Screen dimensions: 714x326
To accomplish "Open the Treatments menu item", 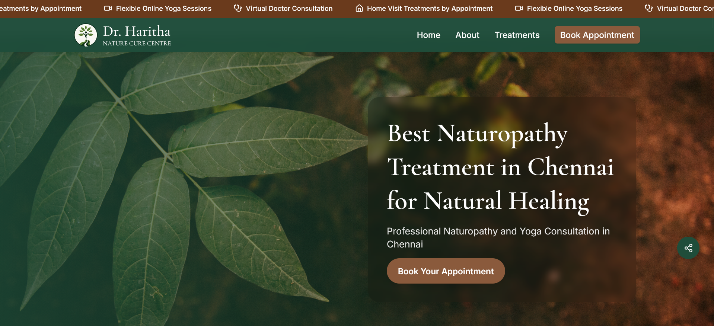I will point(517,35).
